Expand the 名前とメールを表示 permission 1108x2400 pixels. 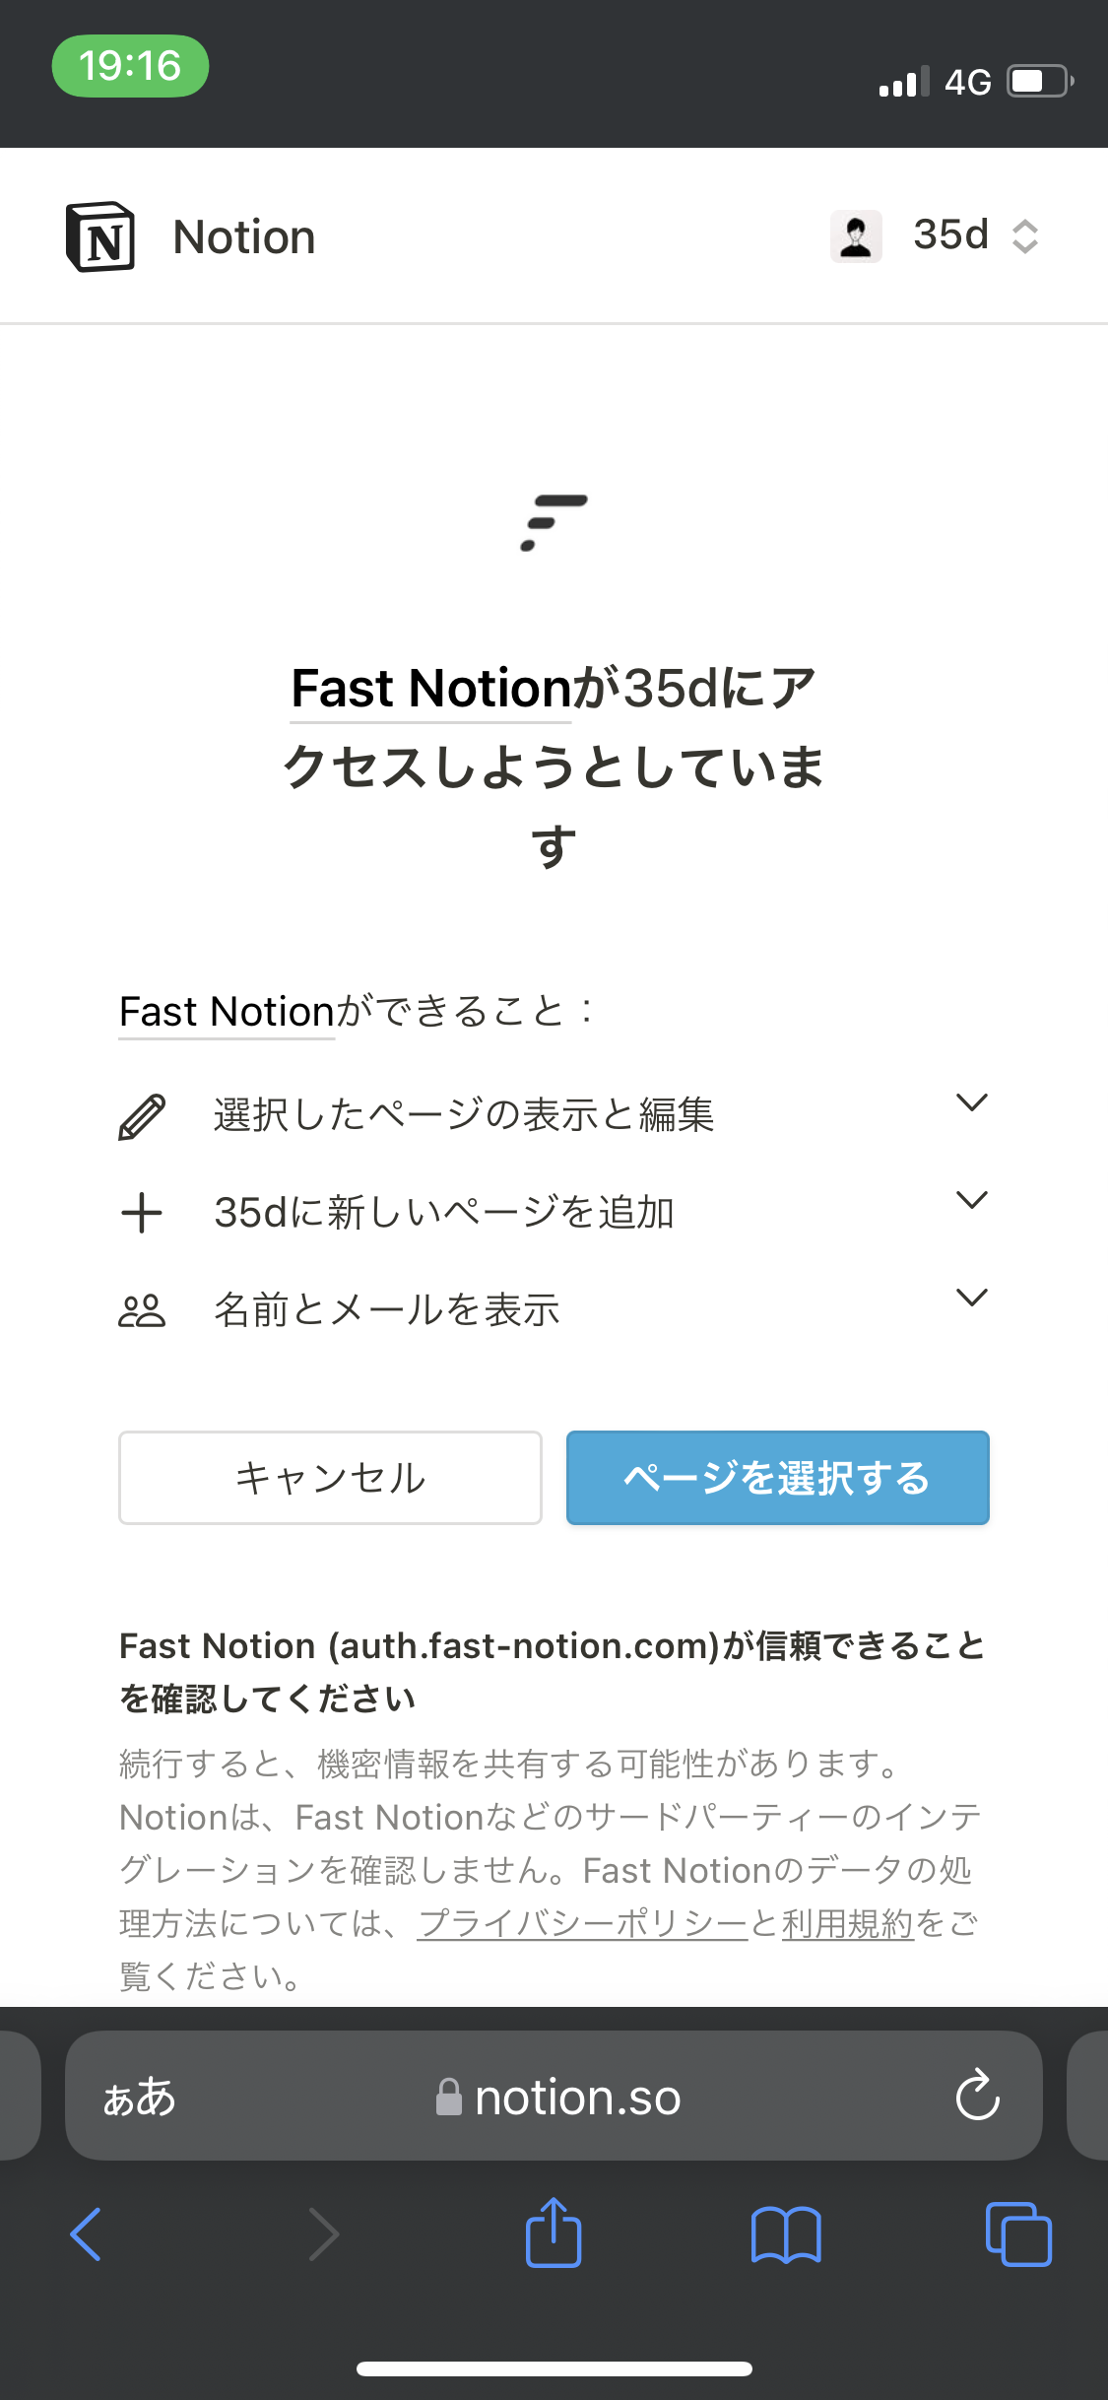pos(554,1310)
